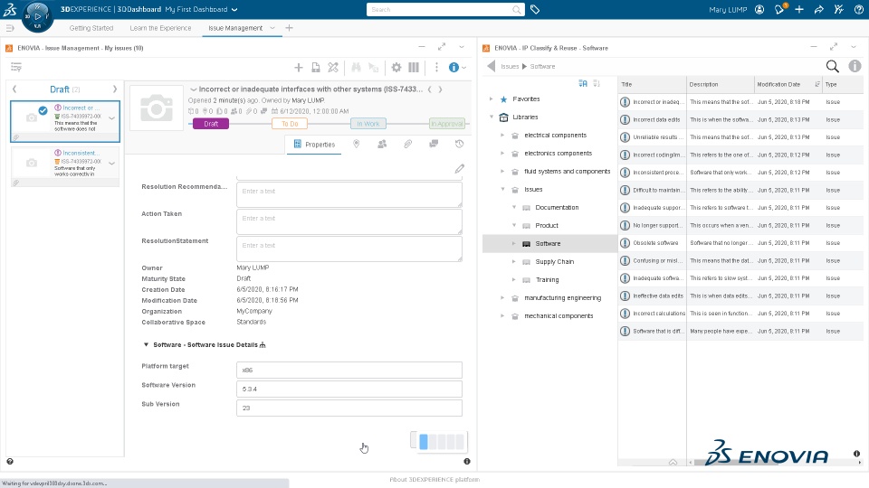Click the Action Taken text box
The height and width of the screenshot is (488, 869).
tap(349, 221)
